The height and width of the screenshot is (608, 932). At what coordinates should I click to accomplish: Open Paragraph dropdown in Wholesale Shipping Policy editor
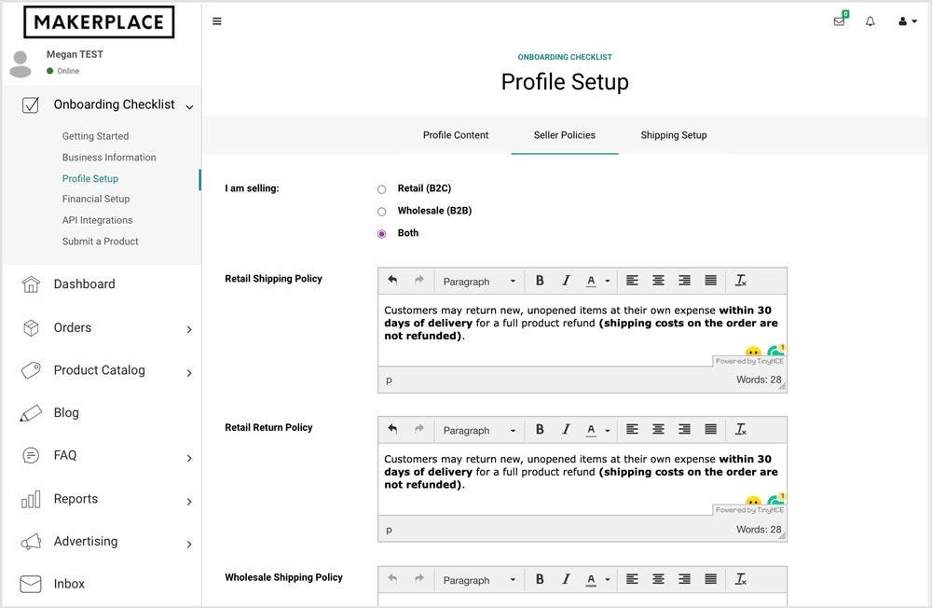479,579
